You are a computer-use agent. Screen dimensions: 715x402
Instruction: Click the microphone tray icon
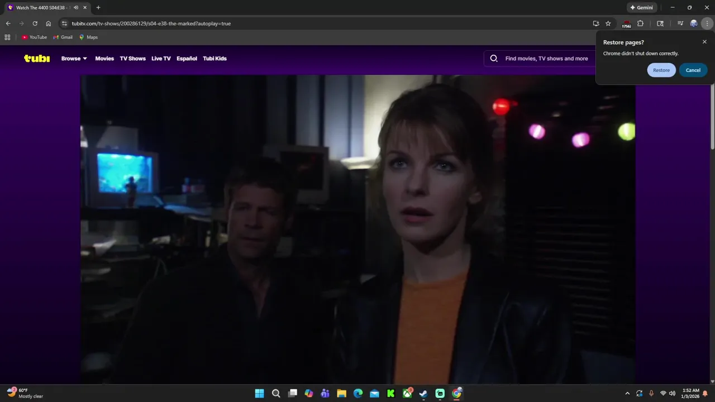[x=651, y=393]
